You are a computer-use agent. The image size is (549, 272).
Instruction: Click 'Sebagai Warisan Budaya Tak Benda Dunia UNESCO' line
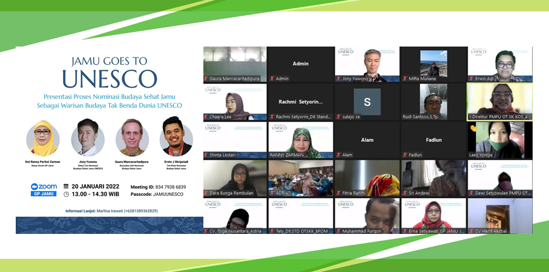pyautogui.click(x=110, y=105)
